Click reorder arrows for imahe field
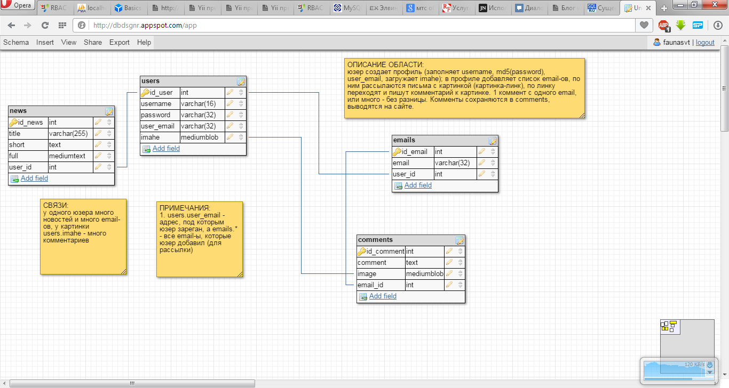The height and width of the screenshot is (388, 729). pyautogui.click(x=241, y=138)
